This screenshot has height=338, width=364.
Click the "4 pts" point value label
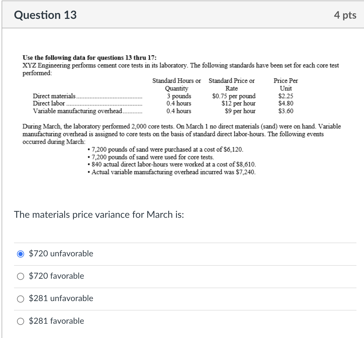345,15
